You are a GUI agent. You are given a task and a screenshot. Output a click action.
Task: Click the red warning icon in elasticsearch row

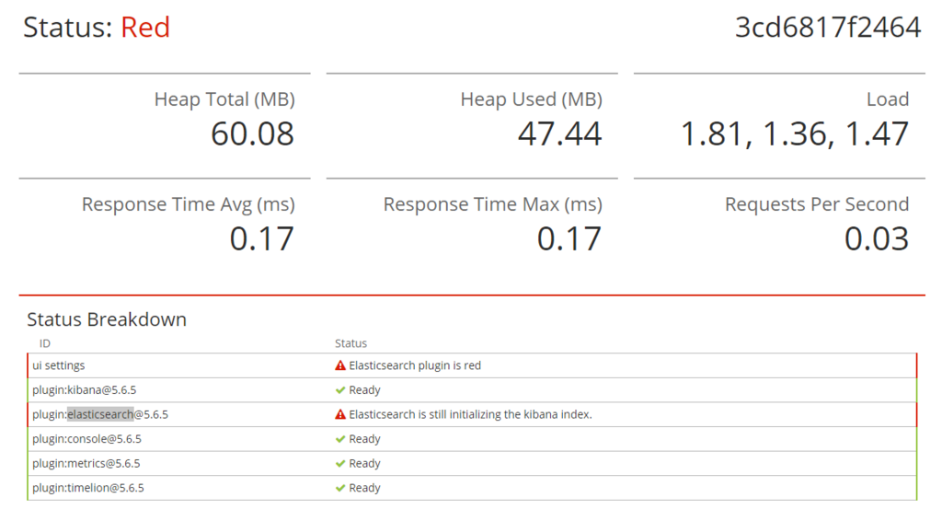pos(340,414)
